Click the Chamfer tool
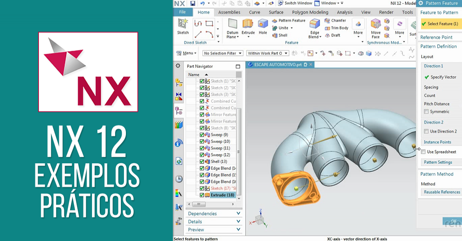Viewport: 462px width, 241px height. tap(335, 21)
